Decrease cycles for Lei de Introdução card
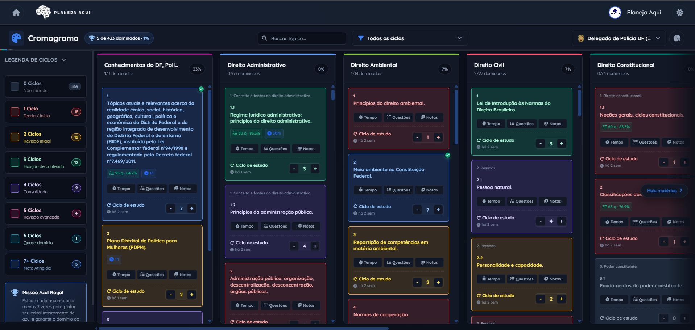The height and width of the screenshot is (330, 695). [541, 144]
